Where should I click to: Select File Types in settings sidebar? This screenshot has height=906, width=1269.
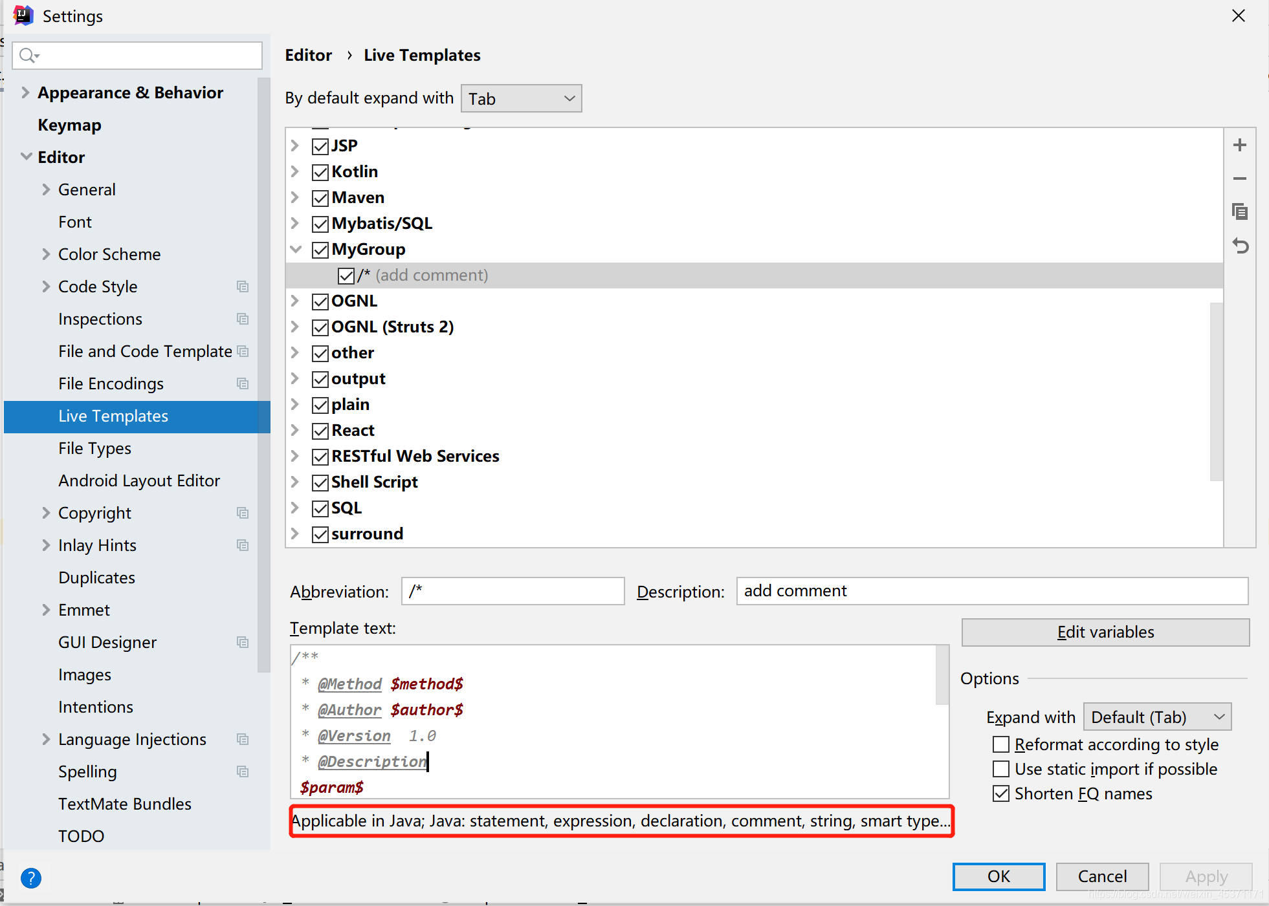[94, 448]
